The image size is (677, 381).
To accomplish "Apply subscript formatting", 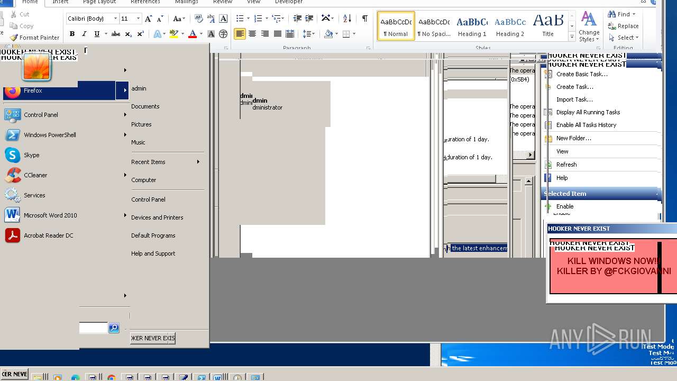I will click(128, 34).
